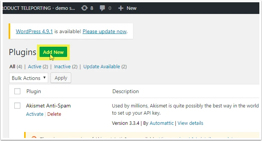Expand the Bulk Actions dropdown
Screen dimensions: 262x141
tap(29, 78)
